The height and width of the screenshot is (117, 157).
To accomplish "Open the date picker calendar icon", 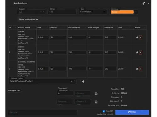I will (x=104, y=12).
